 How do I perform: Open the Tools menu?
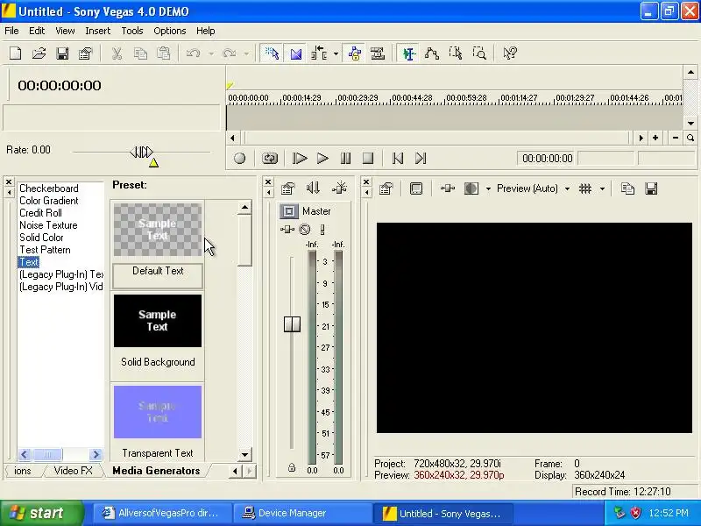[132, 31]
